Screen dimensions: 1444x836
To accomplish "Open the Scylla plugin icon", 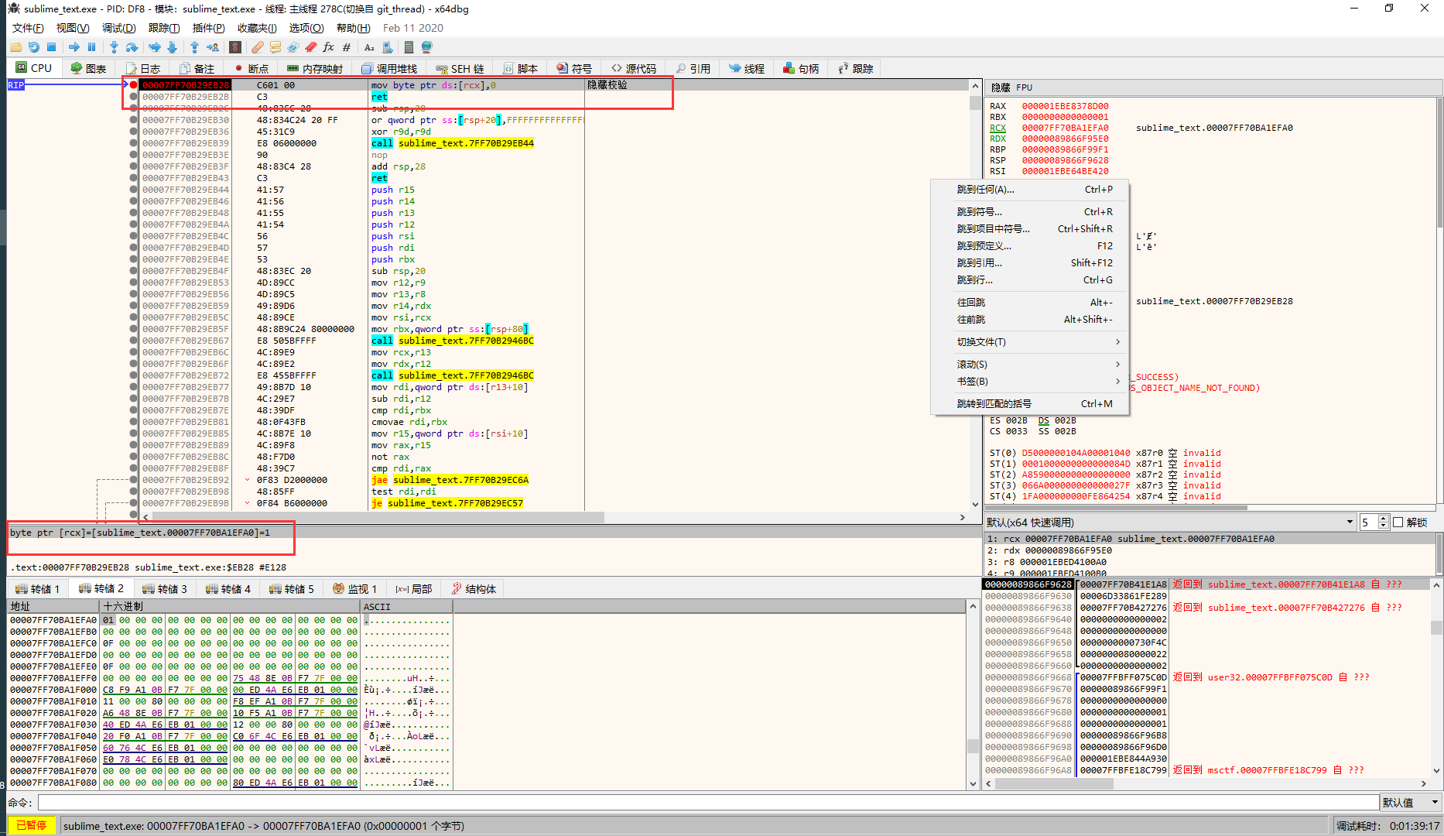I will click(x=235, y=47).
